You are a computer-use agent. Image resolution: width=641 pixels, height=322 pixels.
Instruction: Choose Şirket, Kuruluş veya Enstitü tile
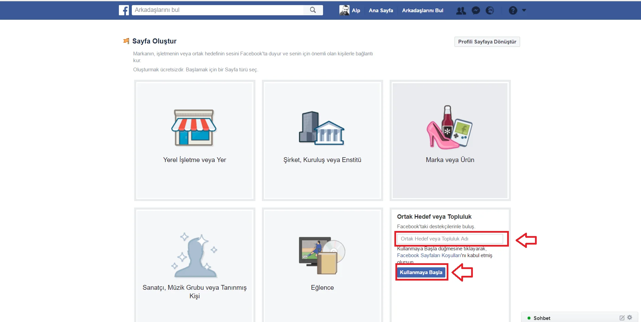click(322, 140)
